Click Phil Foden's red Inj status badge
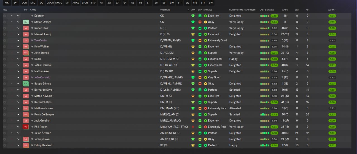The width and height of the screenshot is (357, 154). [26, 127]
